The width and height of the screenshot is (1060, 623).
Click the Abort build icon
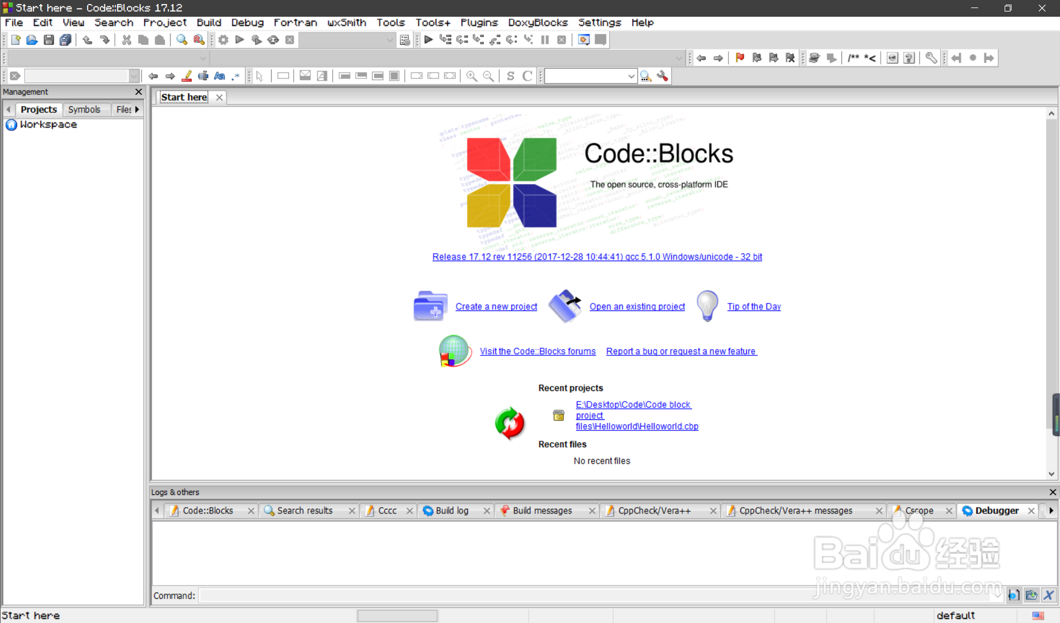(290, 40)
